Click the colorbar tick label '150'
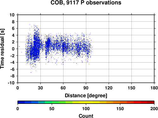The width and height of the screenshot is (158, 118). pos(120,109)
